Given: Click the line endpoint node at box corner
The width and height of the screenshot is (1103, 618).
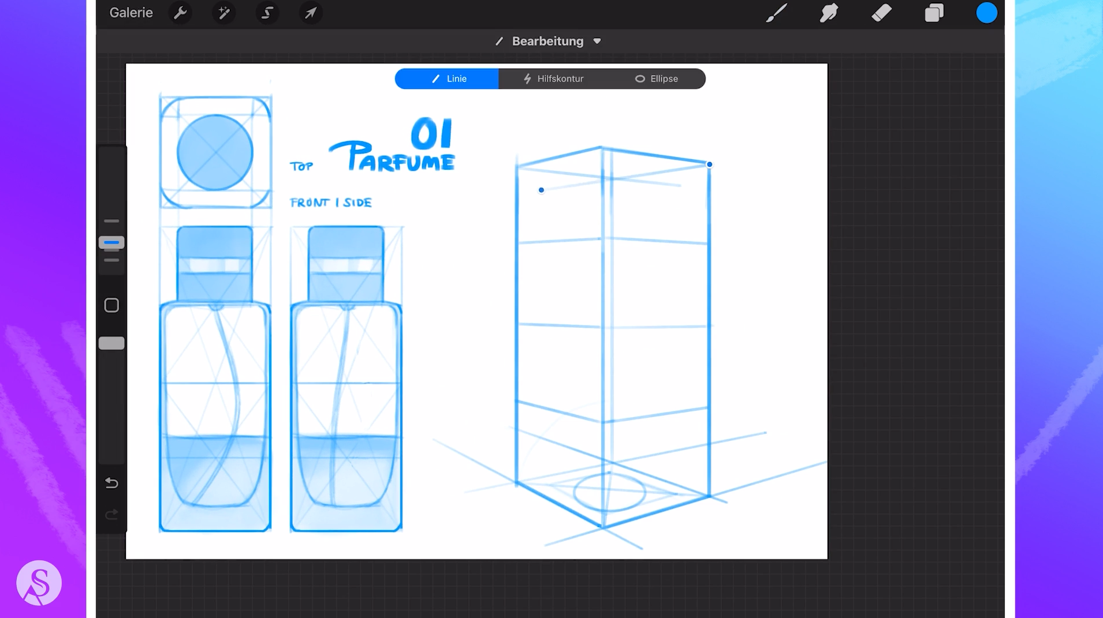Looking at the screenshot, I should coord(709,164).
